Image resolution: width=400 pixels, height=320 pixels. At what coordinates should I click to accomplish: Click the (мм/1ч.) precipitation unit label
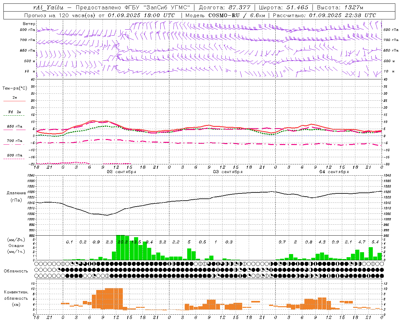(16, 252)
